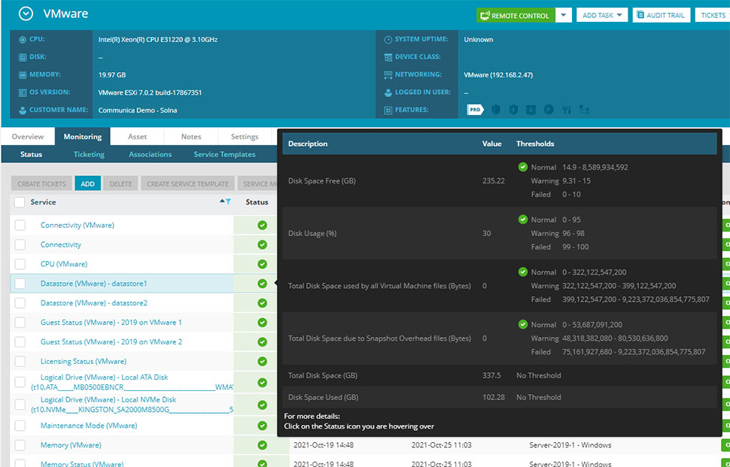Check the datastore2 row checkbox
The image size is (730, 467).
pyautogui.click(x=20, y=303)
